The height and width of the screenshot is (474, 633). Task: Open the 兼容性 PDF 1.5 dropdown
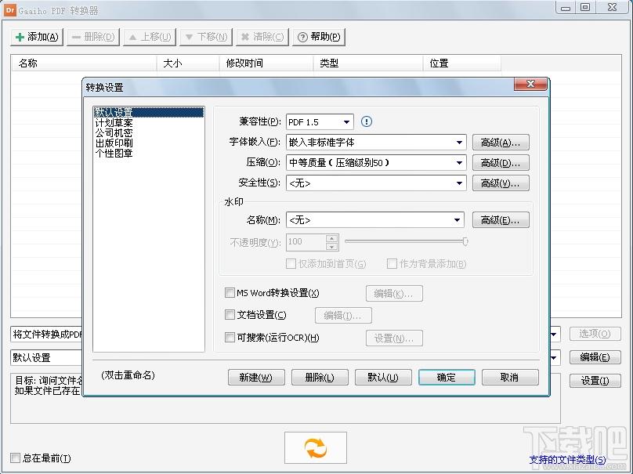point(320,122)
